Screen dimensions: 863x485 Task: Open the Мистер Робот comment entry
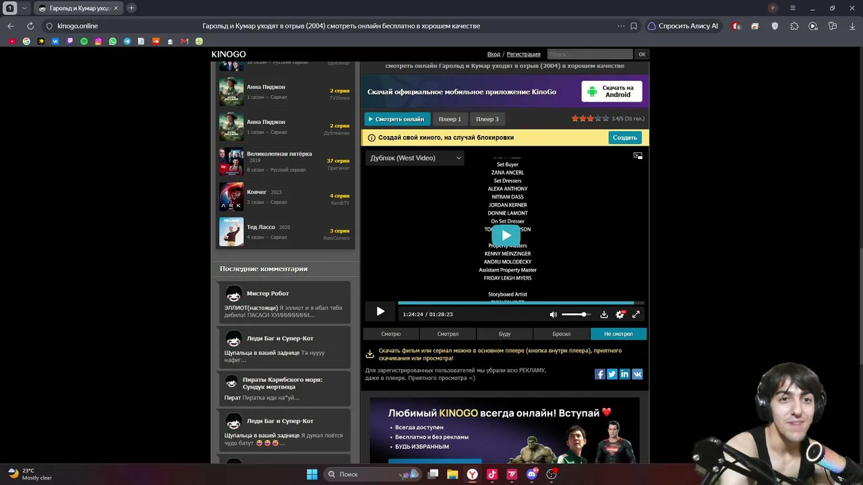click(284, 304)
